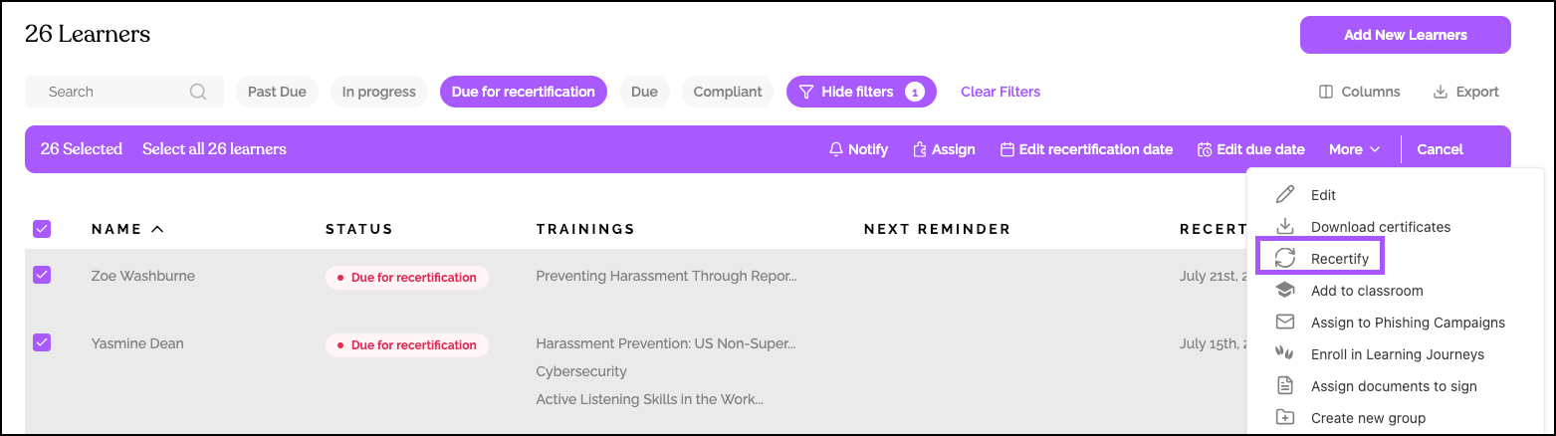This screenshot has width=1556, height=436.
Task: Sort by Name column ascending arrow
Action: tap(157, 229)
